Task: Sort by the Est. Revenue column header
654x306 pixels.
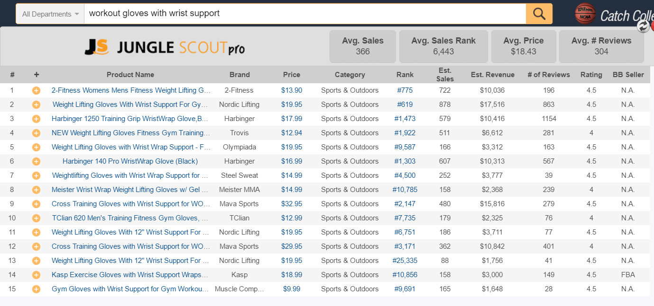Action: [x=492, y=75]
